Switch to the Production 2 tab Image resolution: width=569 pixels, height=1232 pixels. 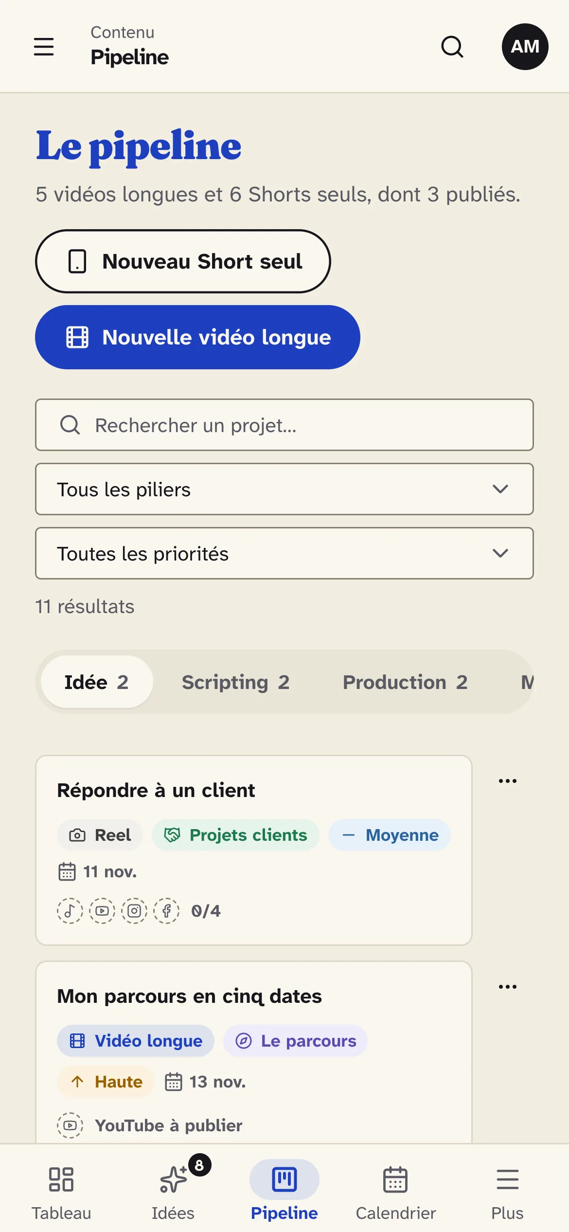[405, 682]
